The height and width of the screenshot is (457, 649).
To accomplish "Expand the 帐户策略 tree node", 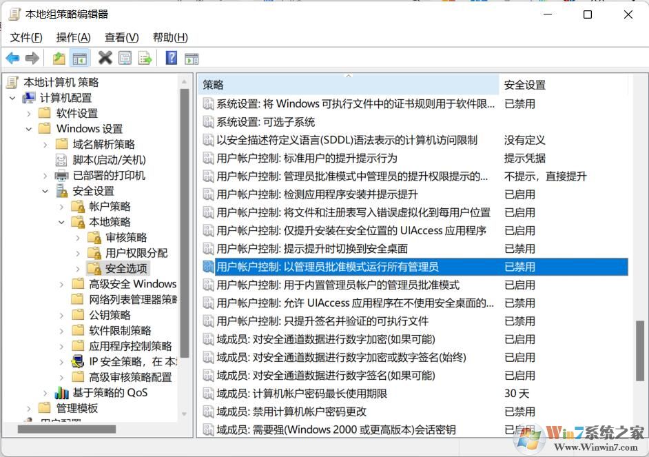I will point(61,206).
